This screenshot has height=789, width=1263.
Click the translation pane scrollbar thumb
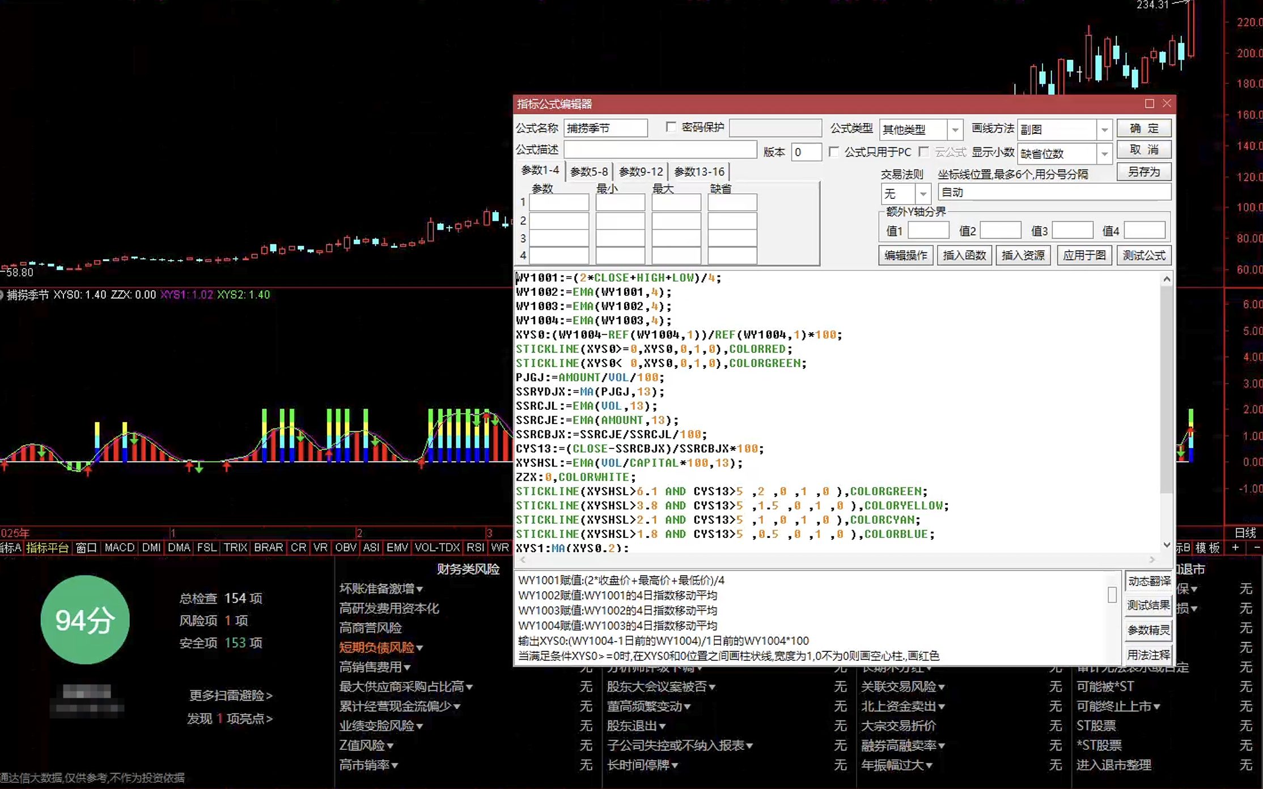[1112, 595]
